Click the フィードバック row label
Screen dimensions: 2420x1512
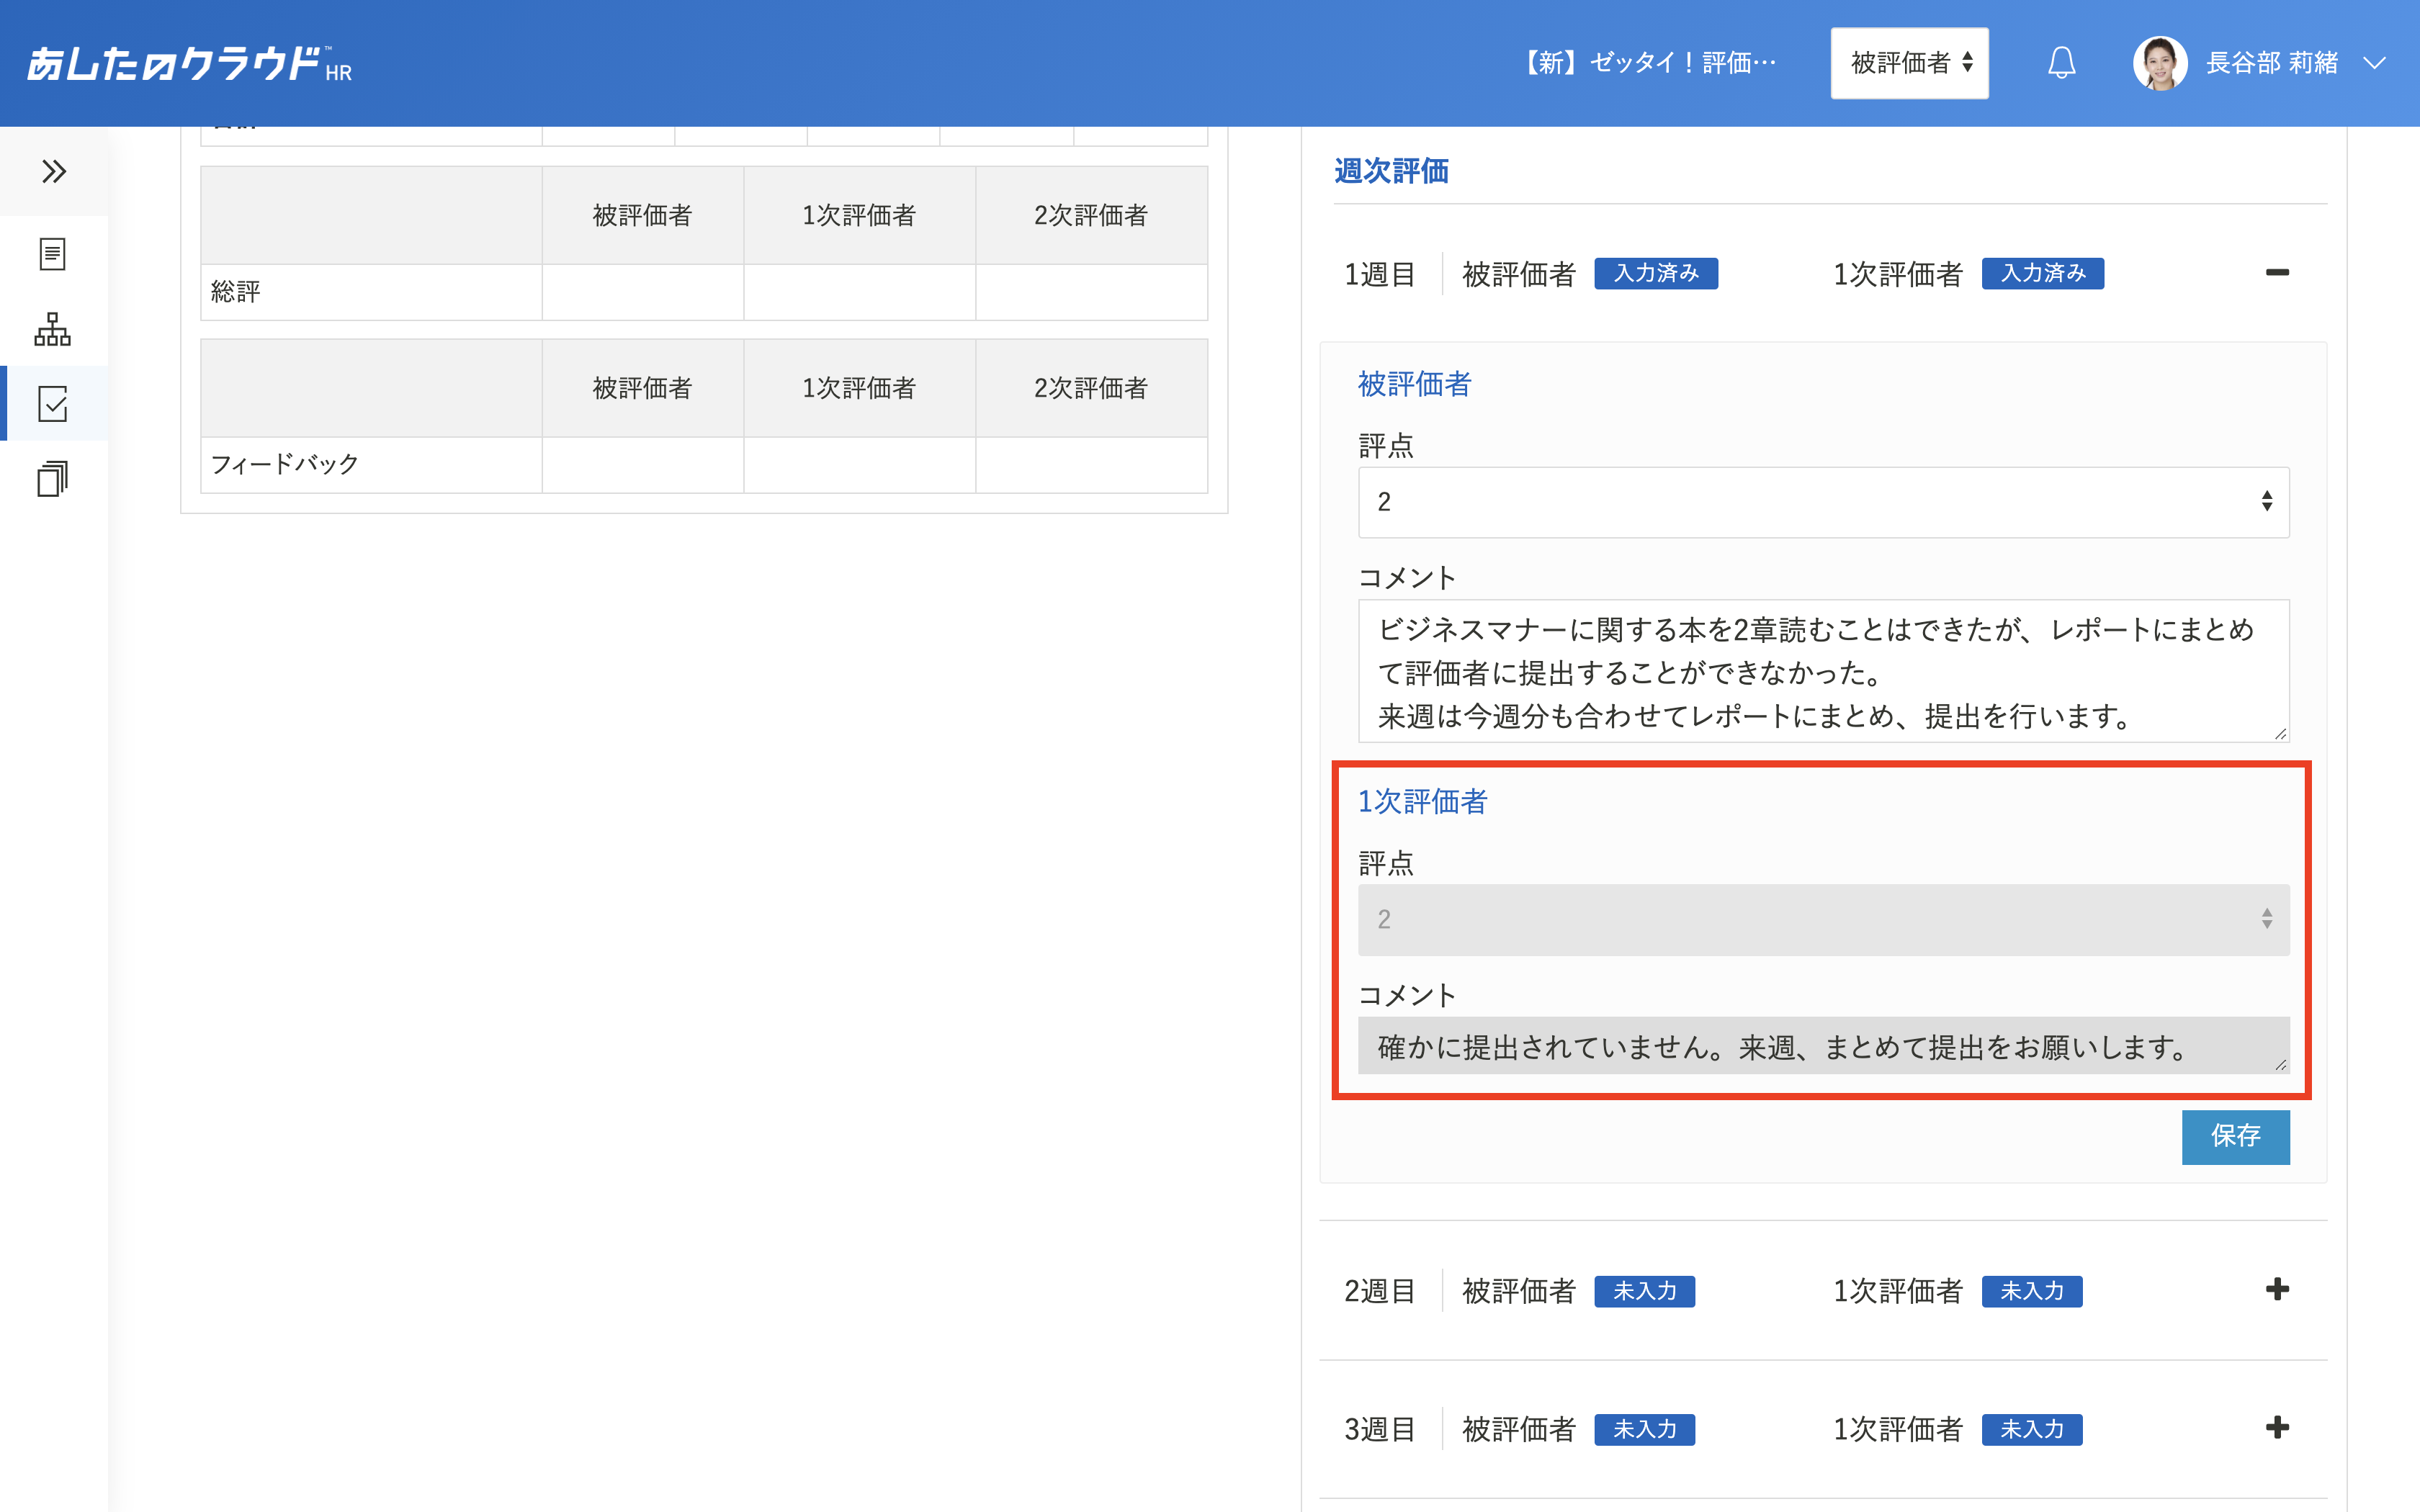coord(285,464)
